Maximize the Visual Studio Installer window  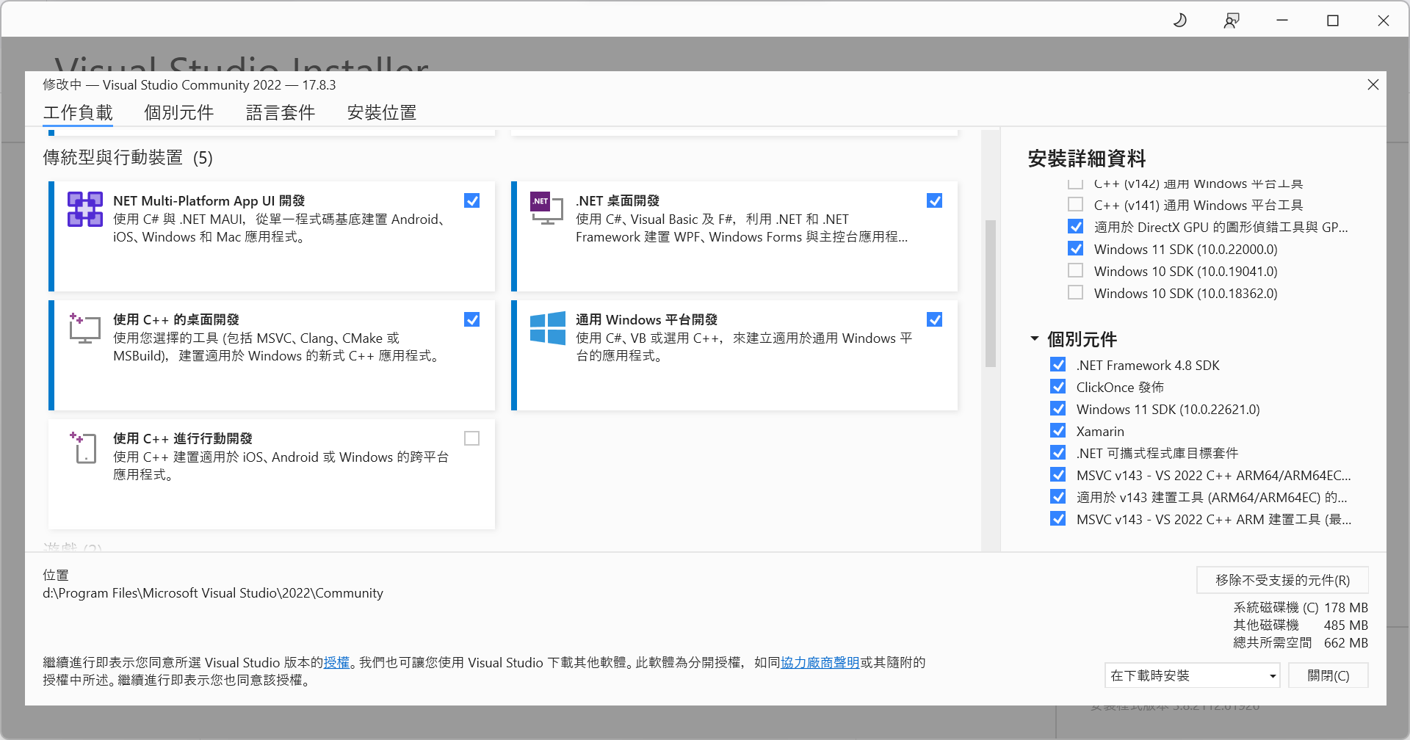[x=1333, y=21]
